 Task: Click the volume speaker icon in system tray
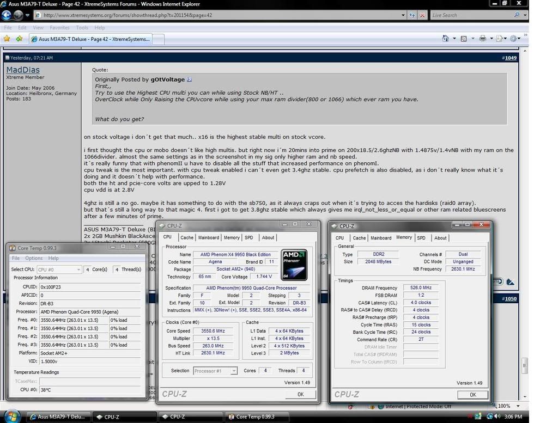[x=497, y=416]
